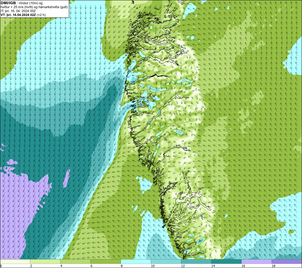Click the pale teal 10–12 m/s legend swatch
Image resolution: width=302 pixels, height=268 pixels.
(x=166, y=261)
